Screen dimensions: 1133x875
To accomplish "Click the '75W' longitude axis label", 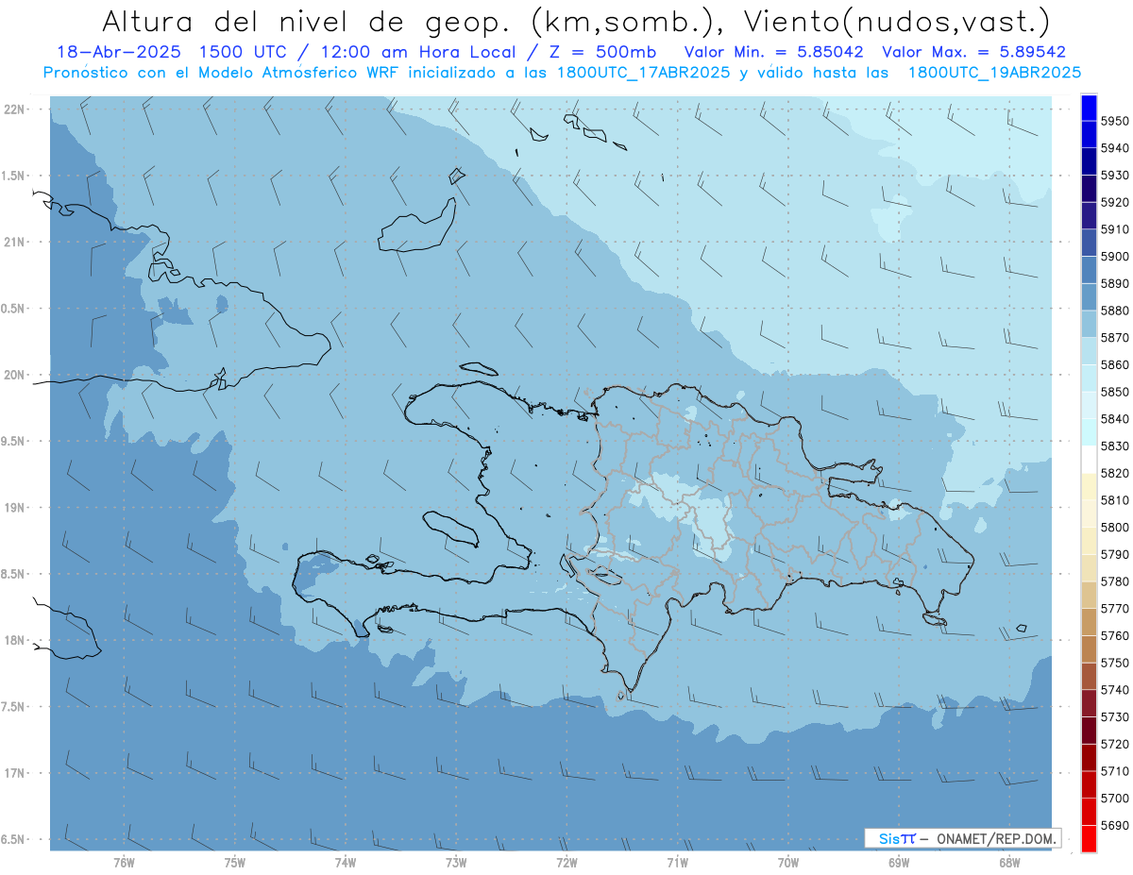I will click(235, 862).
